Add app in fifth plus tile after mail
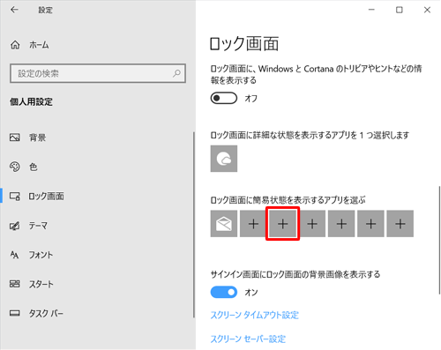The width and height of the screenshot is (441, 350). (x=370, y=224)
